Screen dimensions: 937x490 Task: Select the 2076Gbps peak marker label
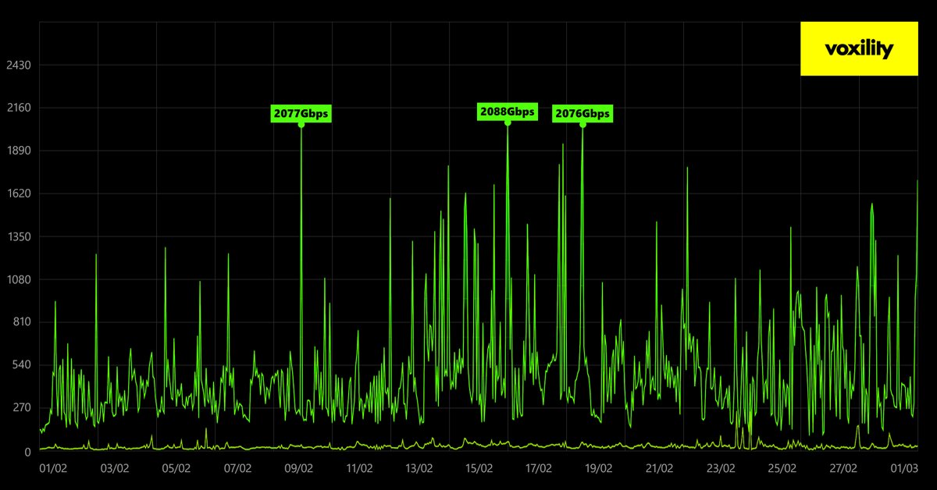click(583, 113)
